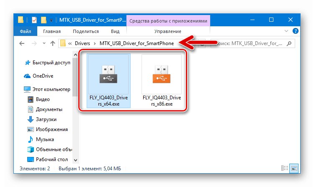The image size is (314, 187).
Task: Go up one folder level
Action: click(x=53, y=43)
